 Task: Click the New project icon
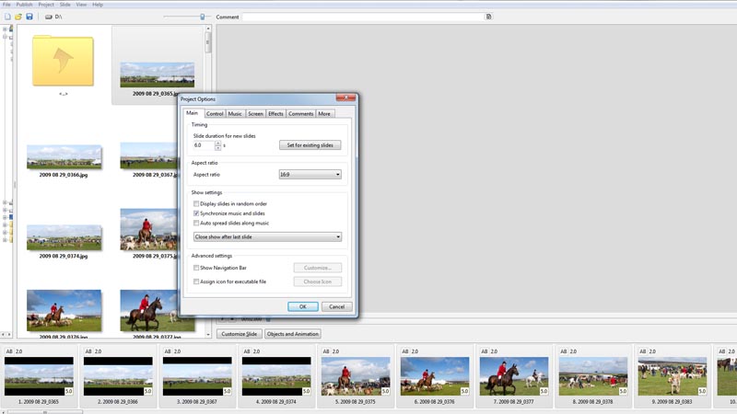pos(7,17)
